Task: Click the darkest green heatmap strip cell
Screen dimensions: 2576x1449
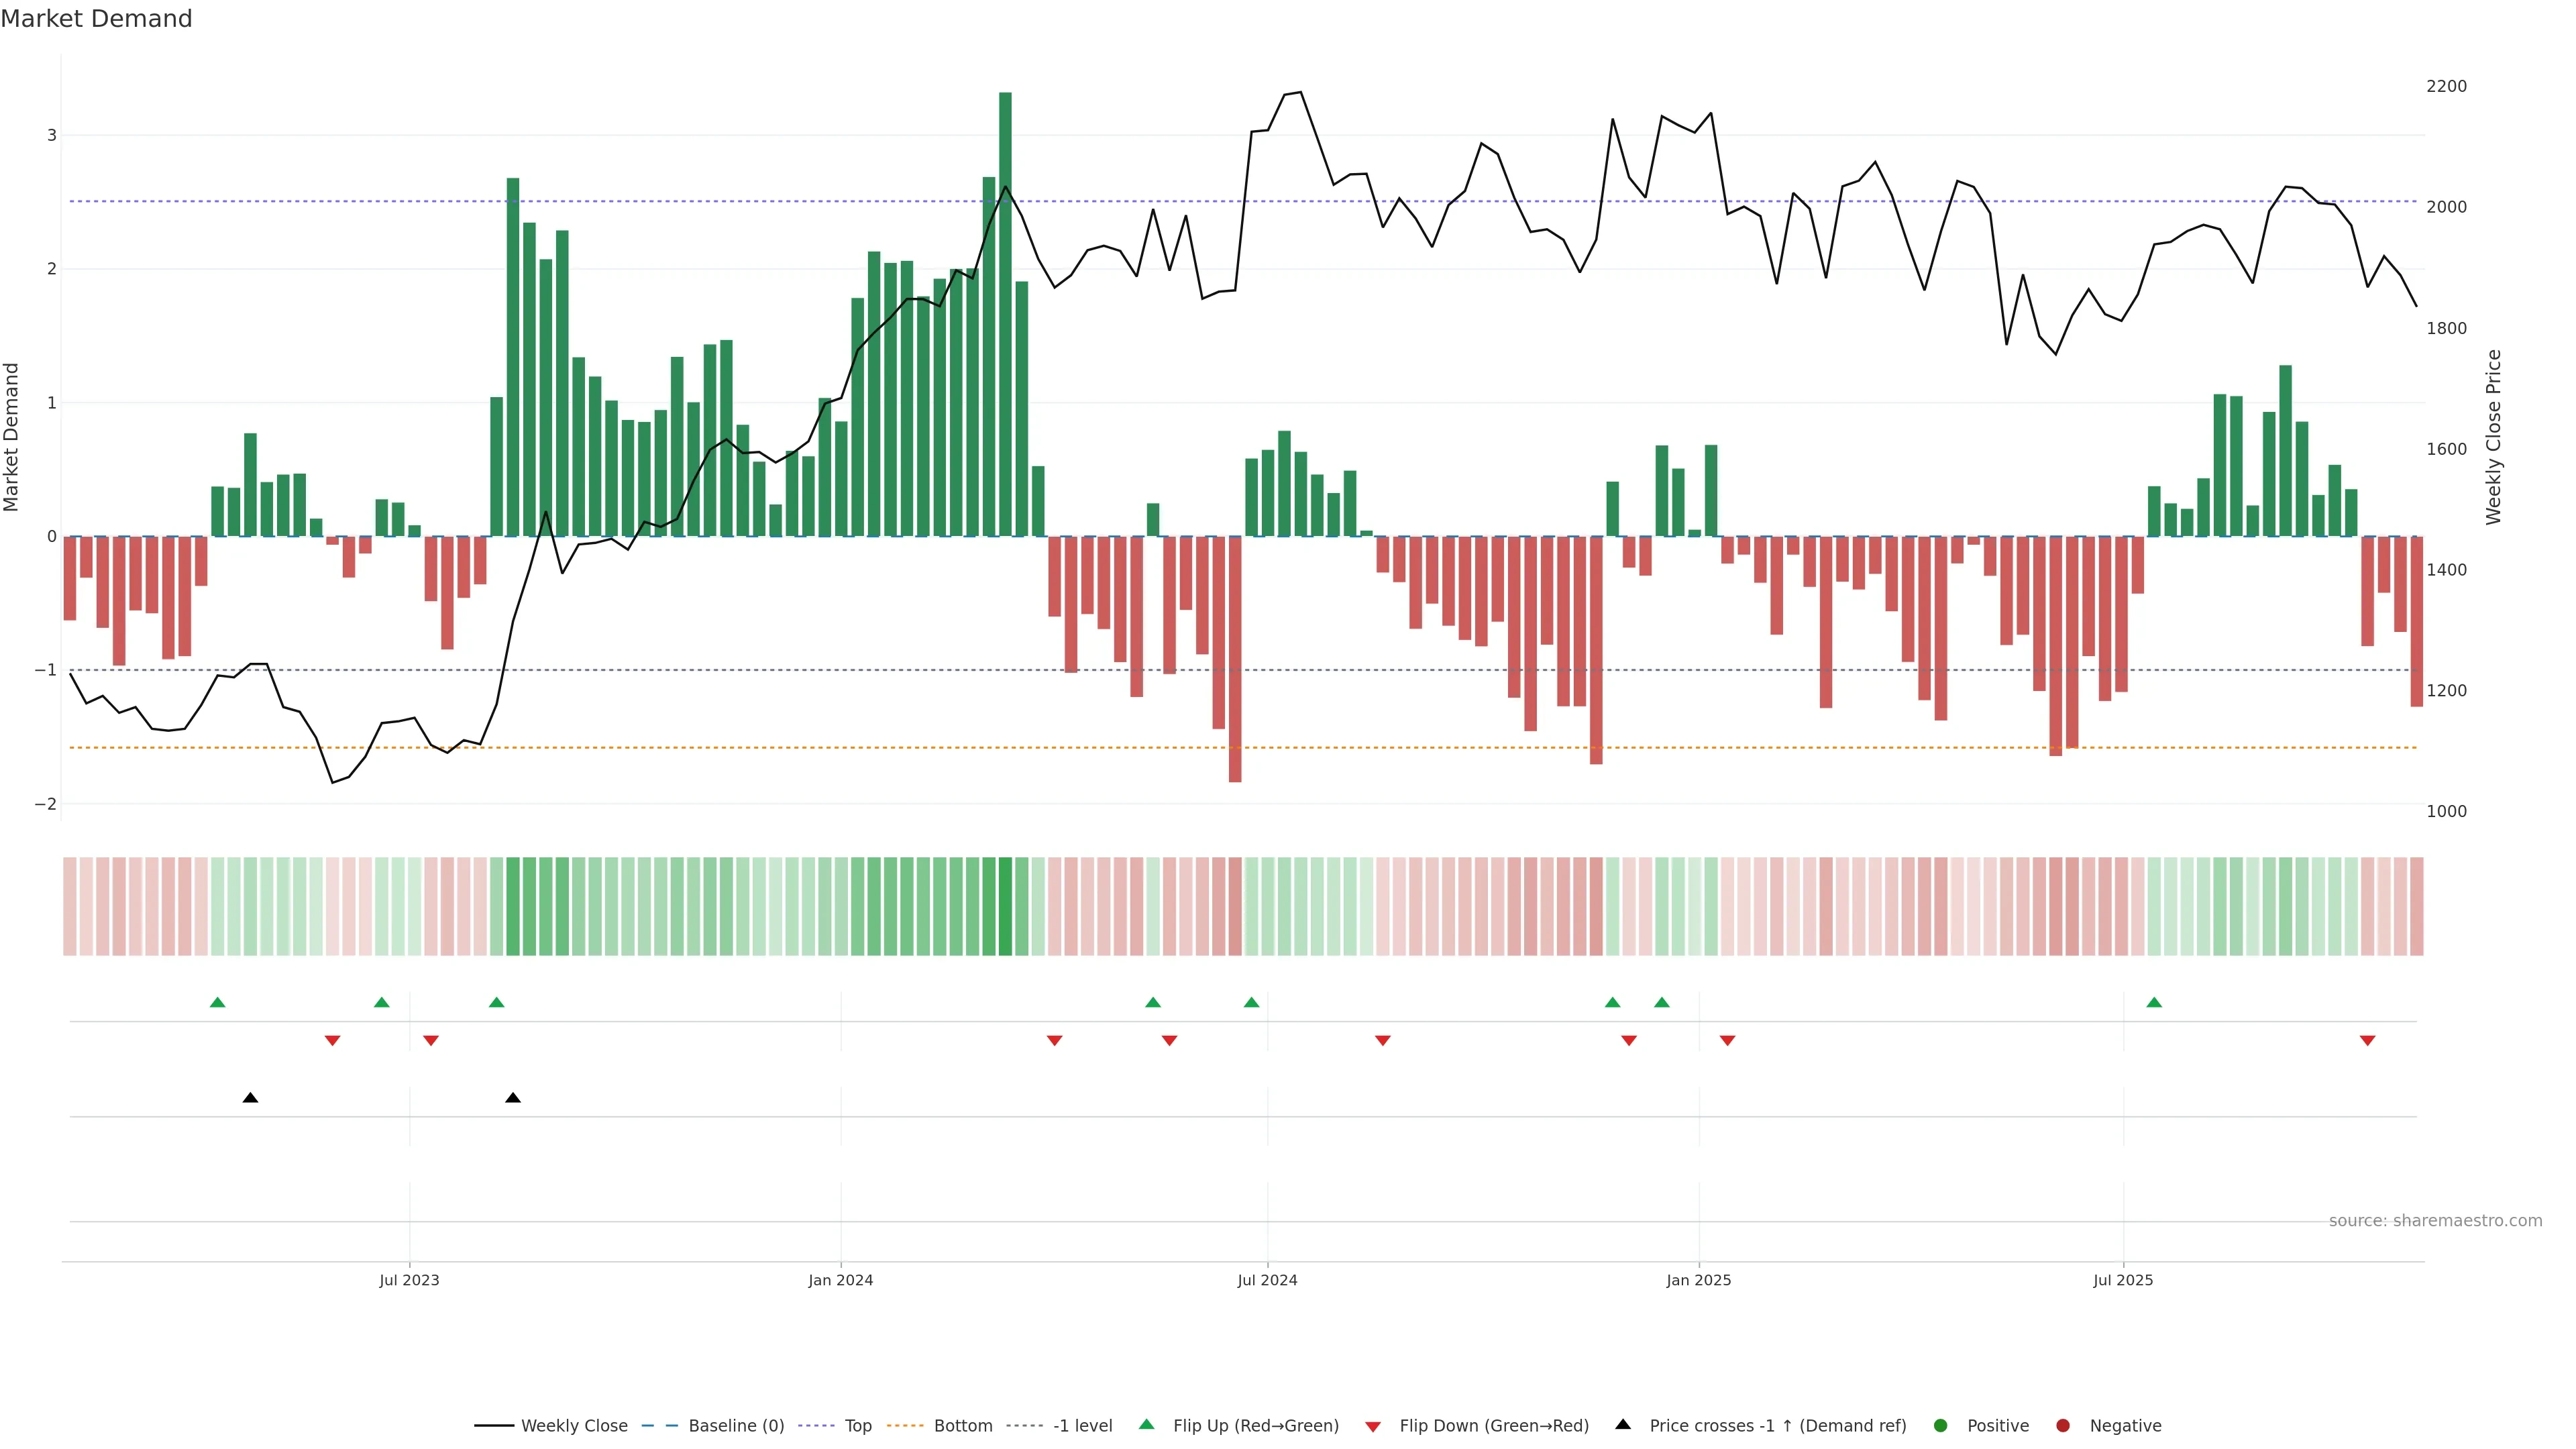Action: coord(1005,906)
